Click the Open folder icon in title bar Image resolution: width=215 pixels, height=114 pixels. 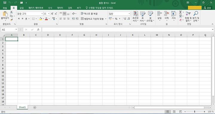point(21,2)
